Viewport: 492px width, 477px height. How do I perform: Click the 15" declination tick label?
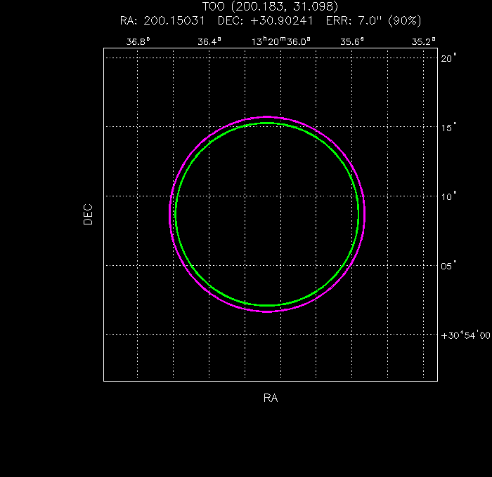pyautogui.click(x=448, y=128)
